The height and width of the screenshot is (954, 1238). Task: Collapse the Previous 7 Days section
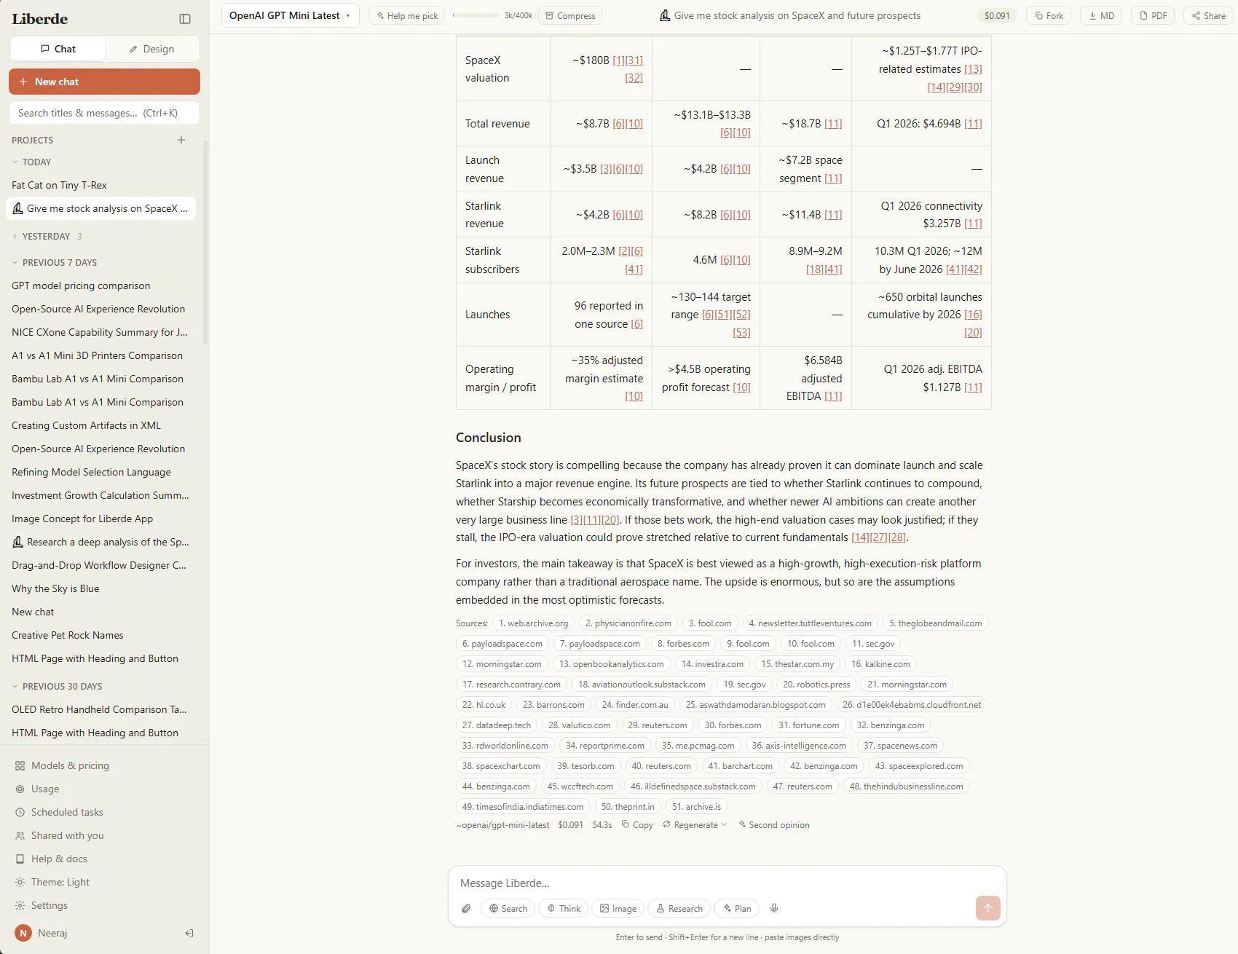point(55,262)
